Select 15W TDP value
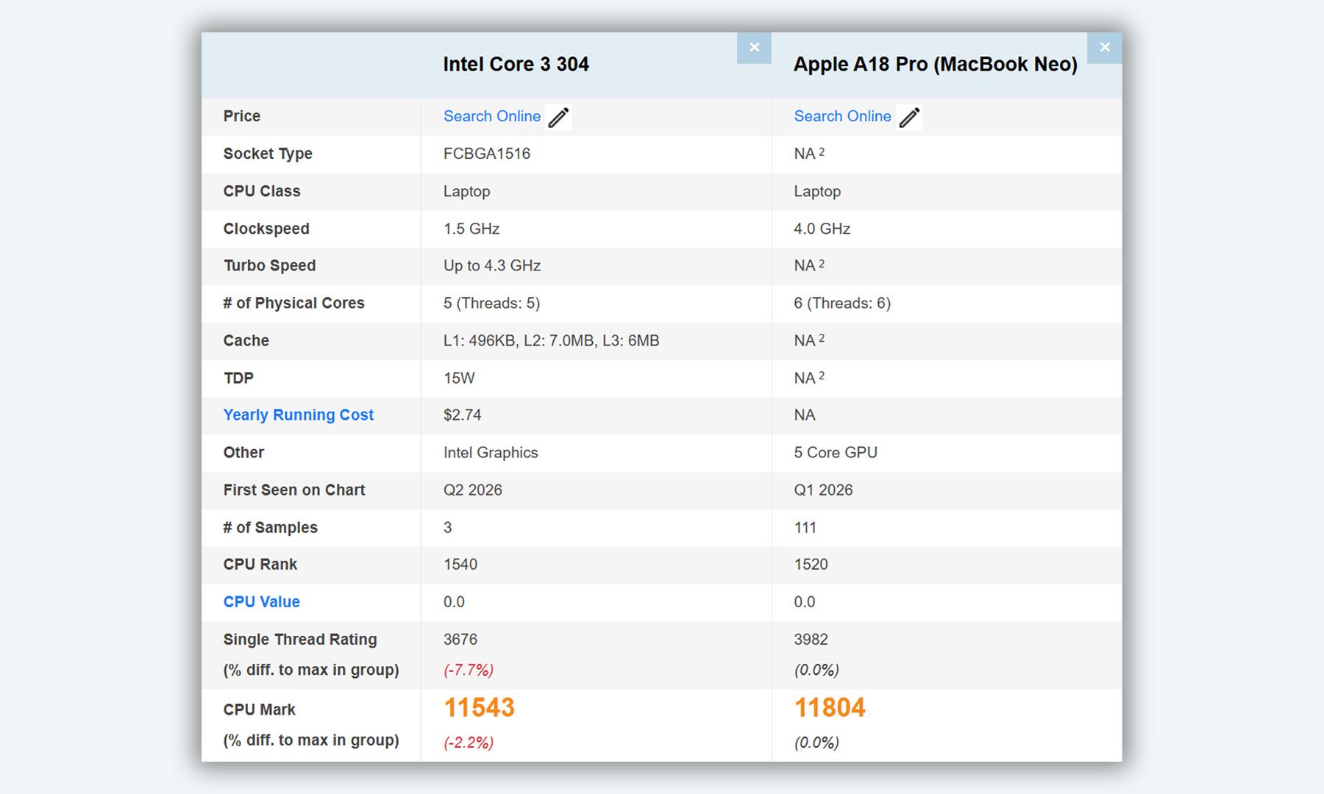This screenshot has height=794, width=1324. click(x=459, y=379)
